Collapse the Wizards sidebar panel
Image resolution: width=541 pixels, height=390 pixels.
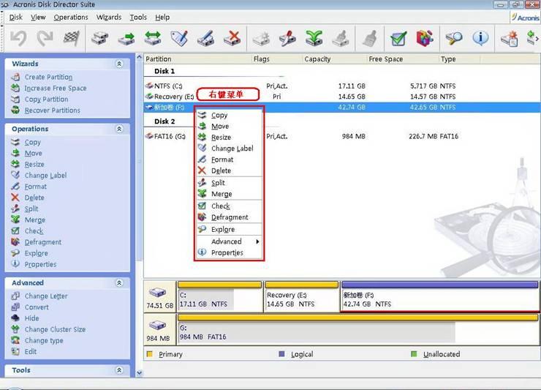point(119,64)
